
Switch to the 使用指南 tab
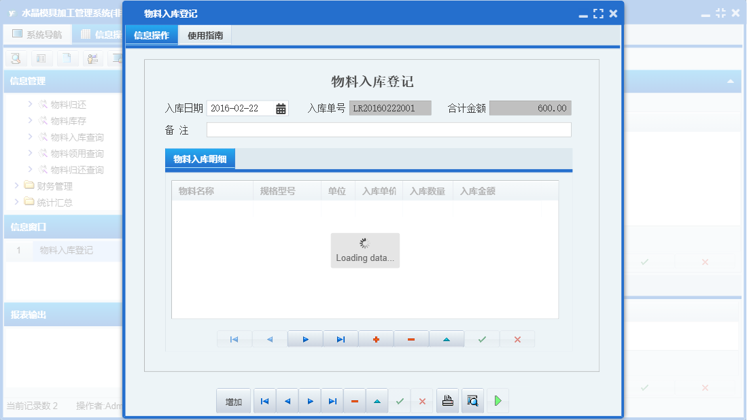pos(206,35)
